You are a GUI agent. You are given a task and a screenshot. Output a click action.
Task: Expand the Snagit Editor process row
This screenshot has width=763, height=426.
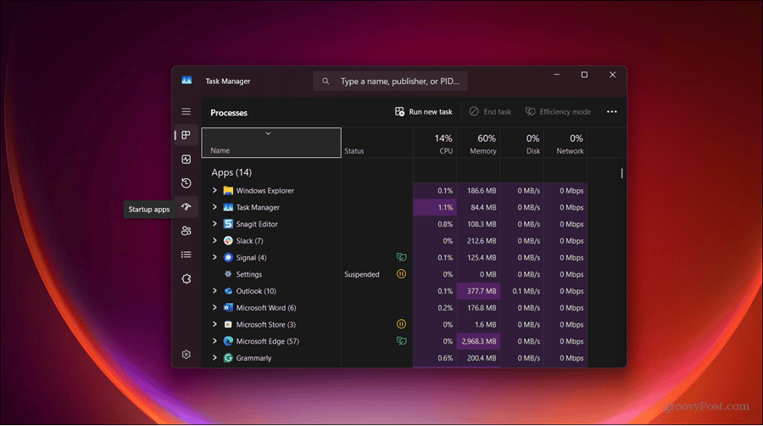214,224
